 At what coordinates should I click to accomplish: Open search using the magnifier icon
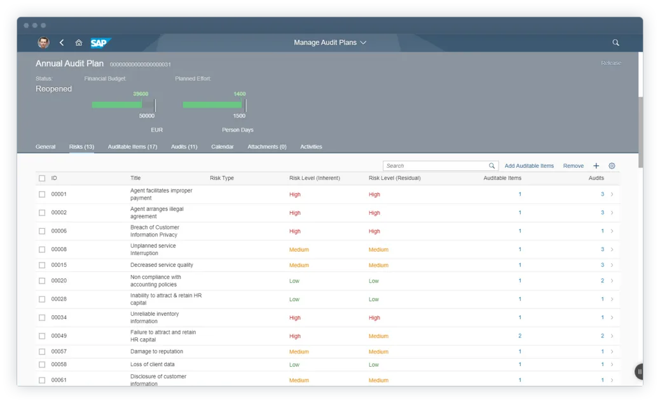(615, 43)
